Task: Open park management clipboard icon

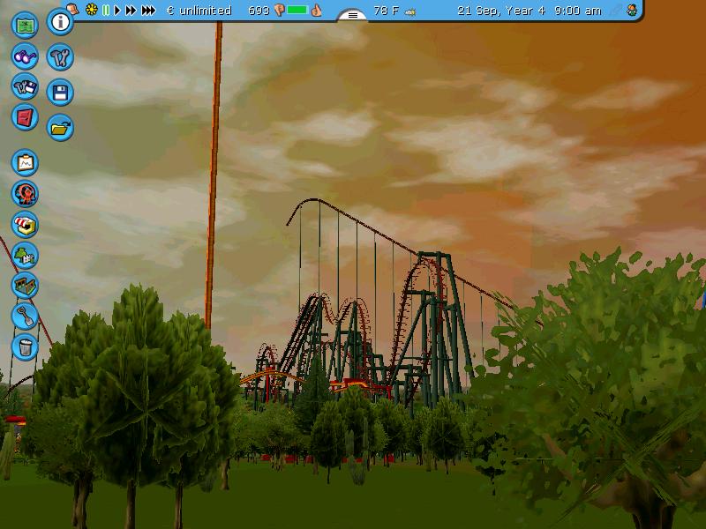Action: 25,163
